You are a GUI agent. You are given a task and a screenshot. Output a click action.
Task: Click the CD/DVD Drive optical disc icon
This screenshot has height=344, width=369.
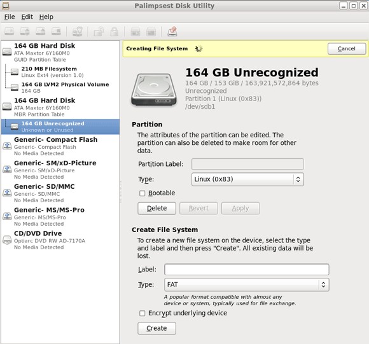coord(7,240)
